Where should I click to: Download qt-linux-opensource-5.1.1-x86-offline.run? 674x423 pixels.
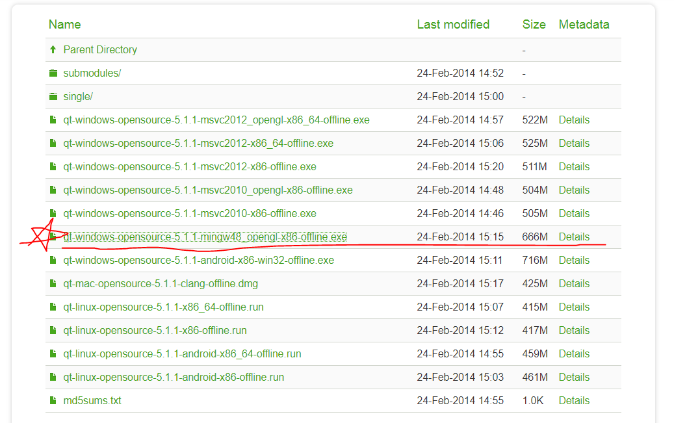[155, 331]
